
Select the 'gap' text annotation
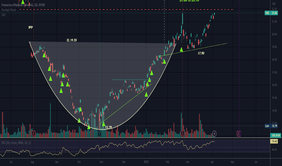click(31, 27)
